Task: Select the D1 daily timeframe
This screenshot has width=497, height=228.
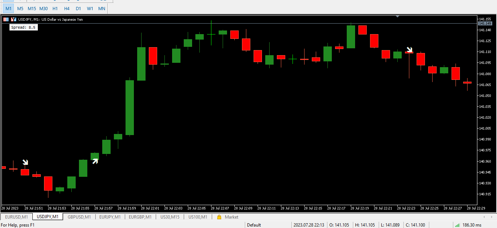Action: (x=78, y=8)
